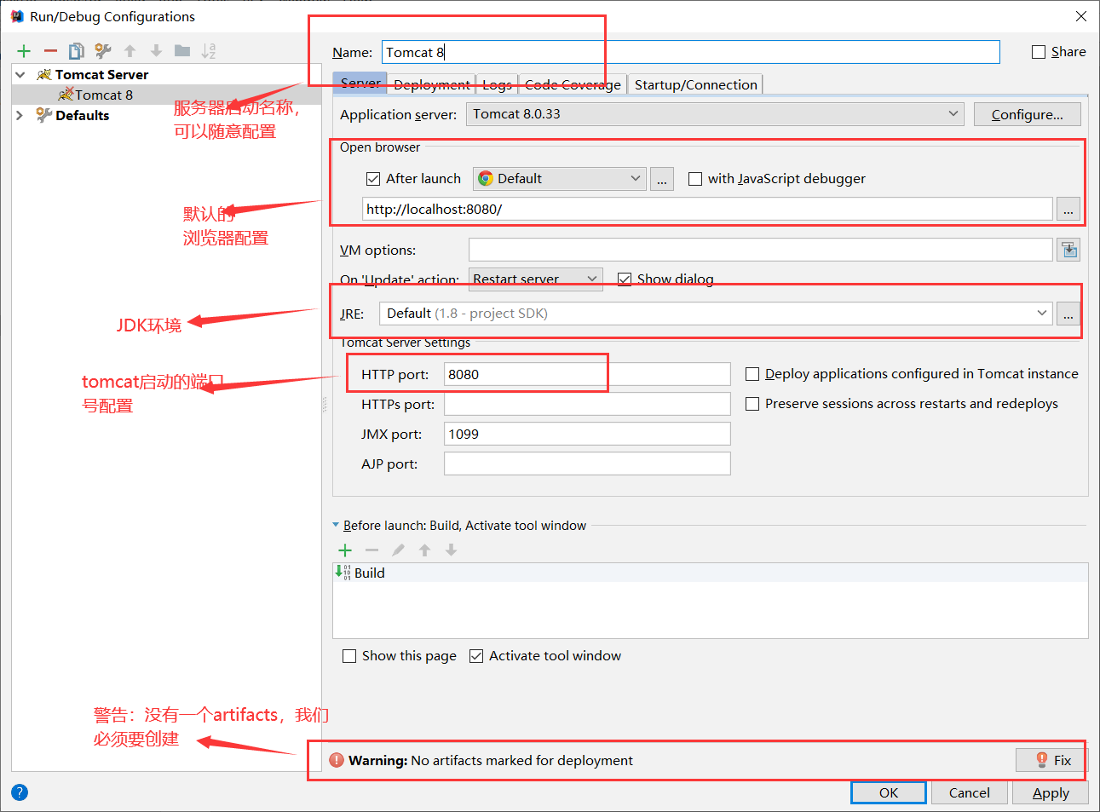Screen dimensions: 1100x812
Task: Click the URL field http://localhost:8080/
Action: pos(707,210)
